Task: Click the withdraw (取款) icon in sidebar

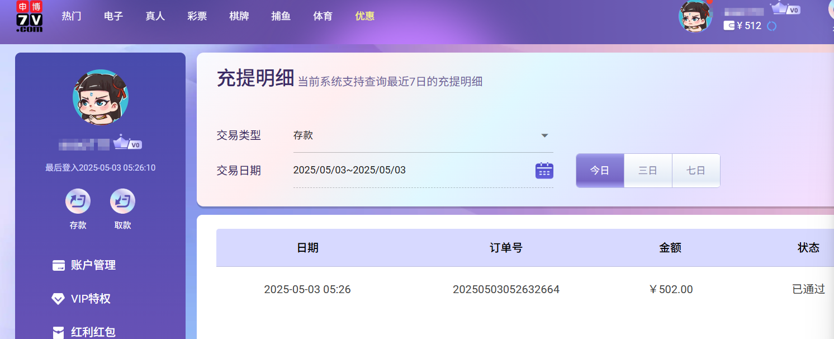Action: click(x=122, y=201)
